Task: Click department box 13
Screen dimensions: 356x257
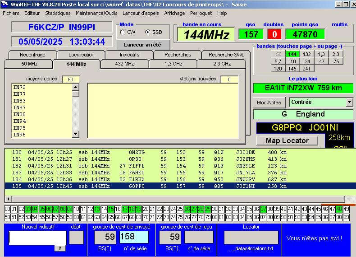Action: [97, 209]
